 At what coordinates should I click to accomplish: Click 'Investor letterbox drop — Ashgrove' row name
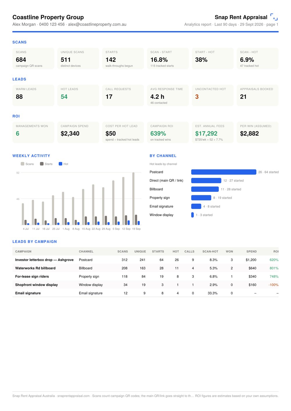point(44,260)
